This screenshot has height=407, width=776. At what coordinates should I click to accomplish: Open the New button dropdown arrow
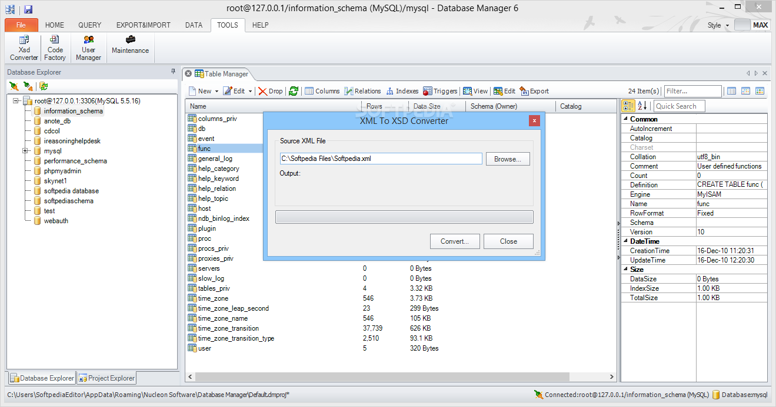point(217,91)
